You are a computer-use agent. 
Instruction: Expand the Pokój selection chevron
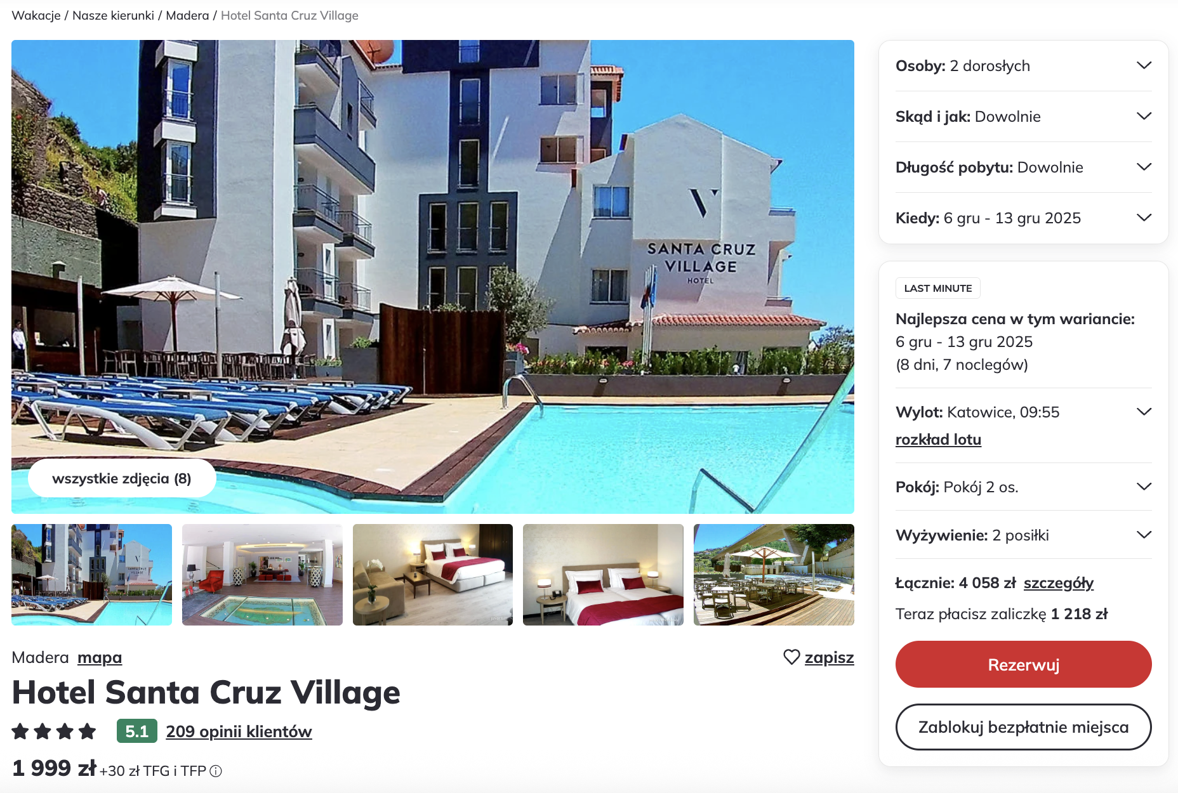(1144, 487)
